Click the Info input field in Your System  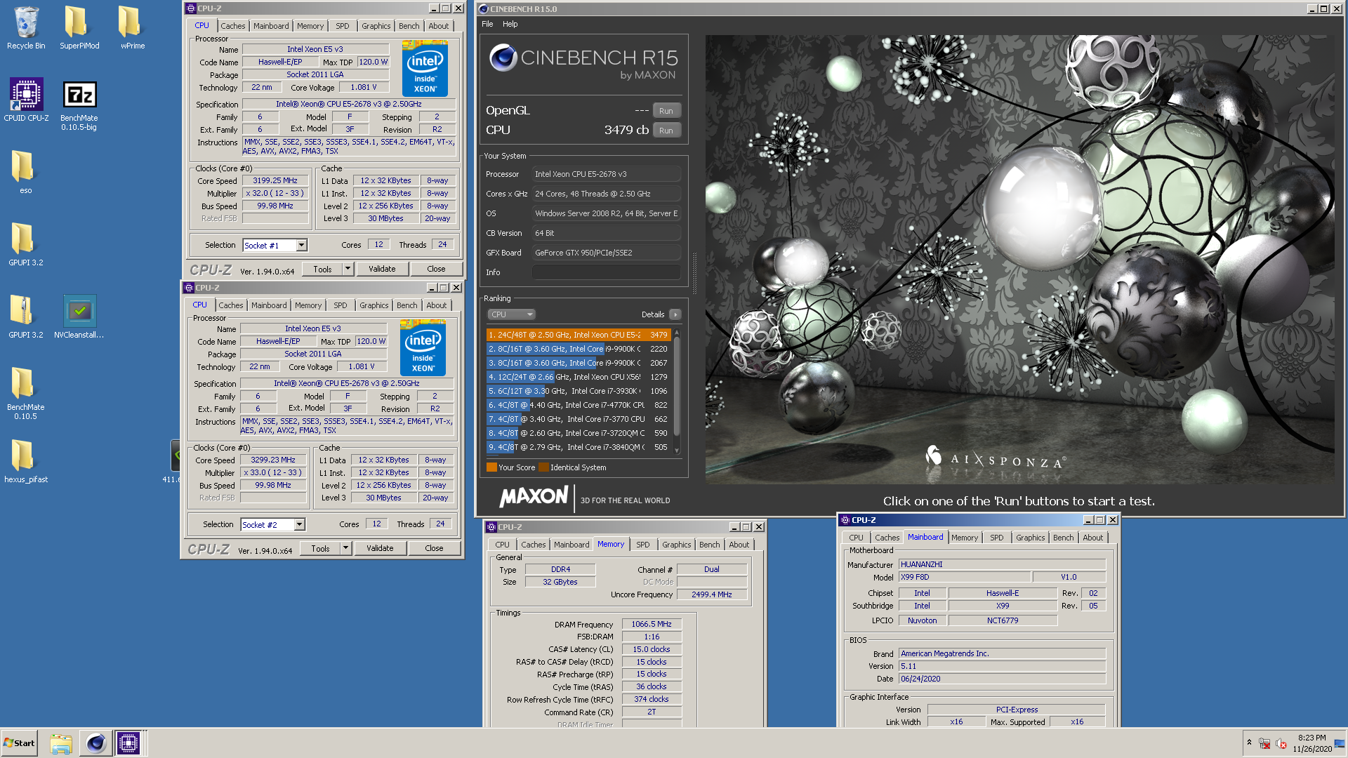coord(606,272)
